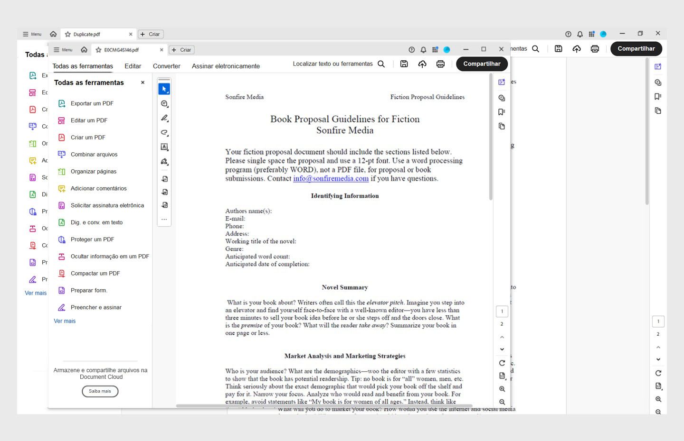Activate the Edit Text tool
This screenshot has width=684, height=441.
[x=164, y=147]
